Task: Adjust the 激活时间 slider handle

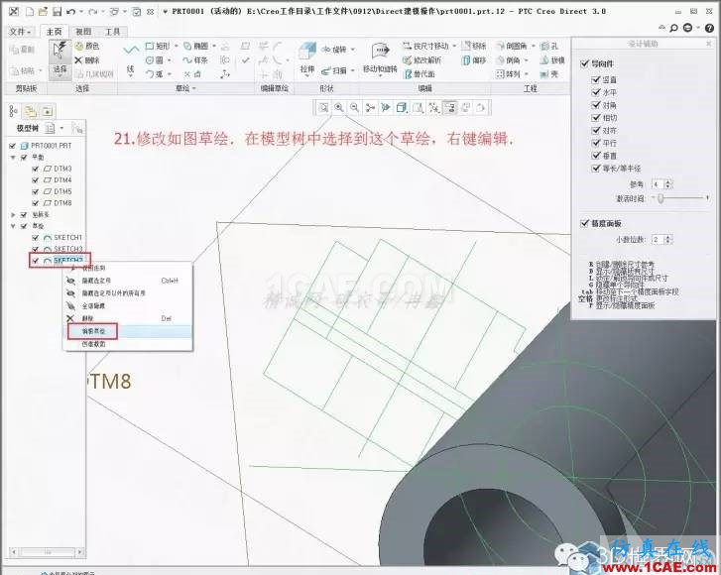Action: point(661,198)
